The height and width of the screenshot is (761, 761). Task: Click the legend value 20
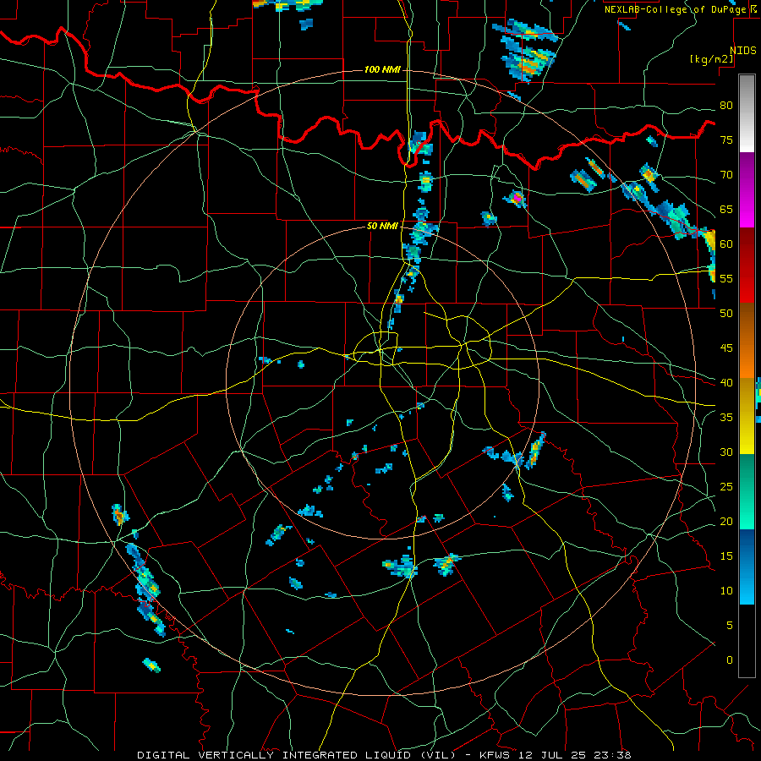pyautogui.click(x=726, y=521)
